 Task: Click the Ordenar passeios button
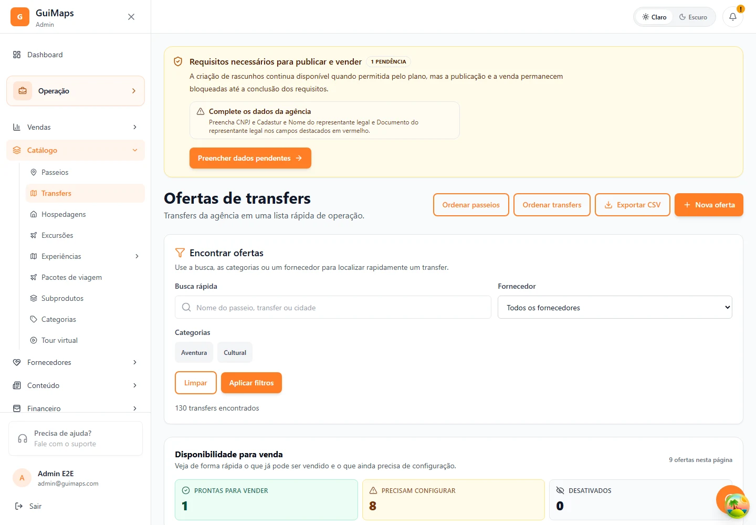coord(471,205)
